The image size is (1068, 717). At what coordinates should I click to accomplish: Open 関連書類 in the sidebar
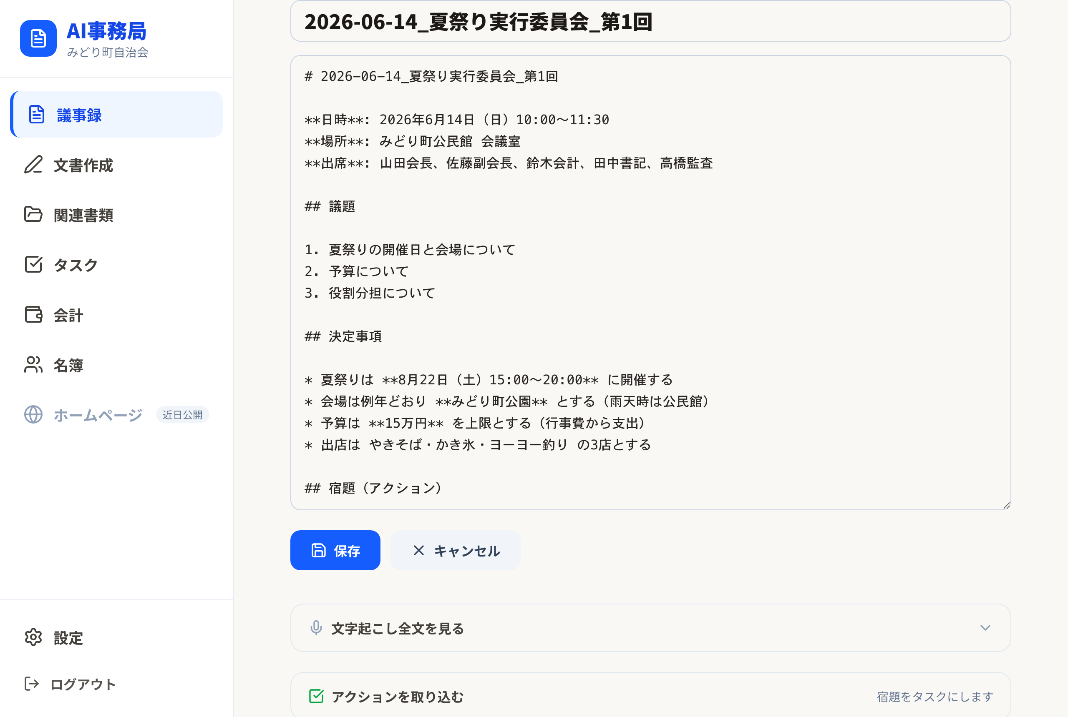pyautogui.click(x=116, y=214)
